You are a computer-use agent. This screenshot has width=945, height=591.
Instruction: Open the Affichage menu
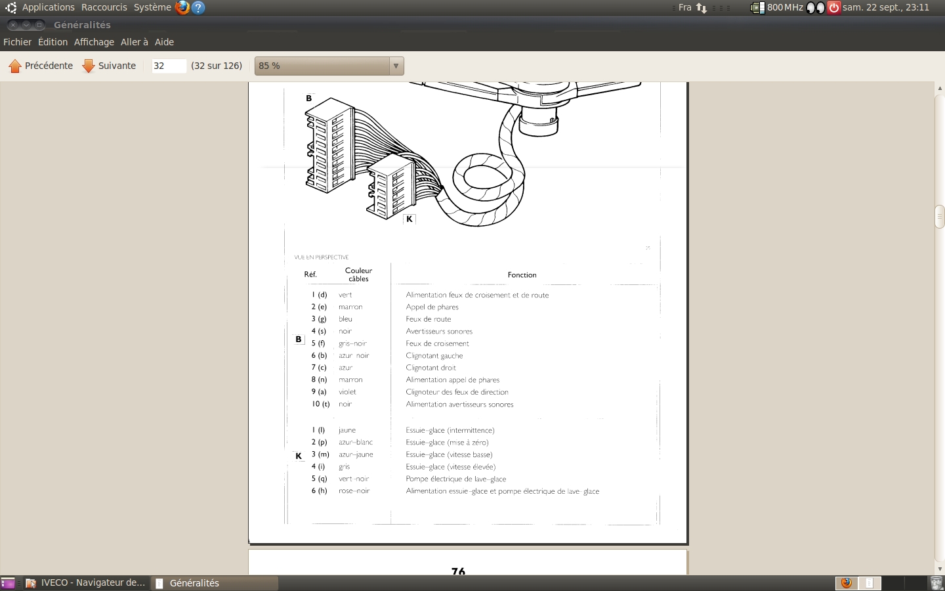click(x=94, y=42)
